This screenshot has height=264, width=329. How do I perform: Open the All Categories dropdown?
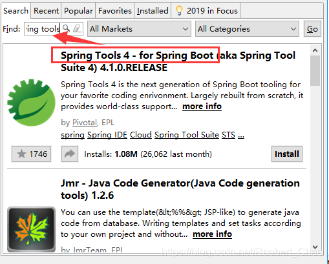pos(247,29)
